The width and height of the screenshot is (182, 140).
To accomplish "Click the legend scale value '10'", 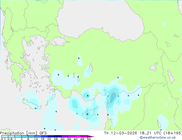I will click(36, 139).
